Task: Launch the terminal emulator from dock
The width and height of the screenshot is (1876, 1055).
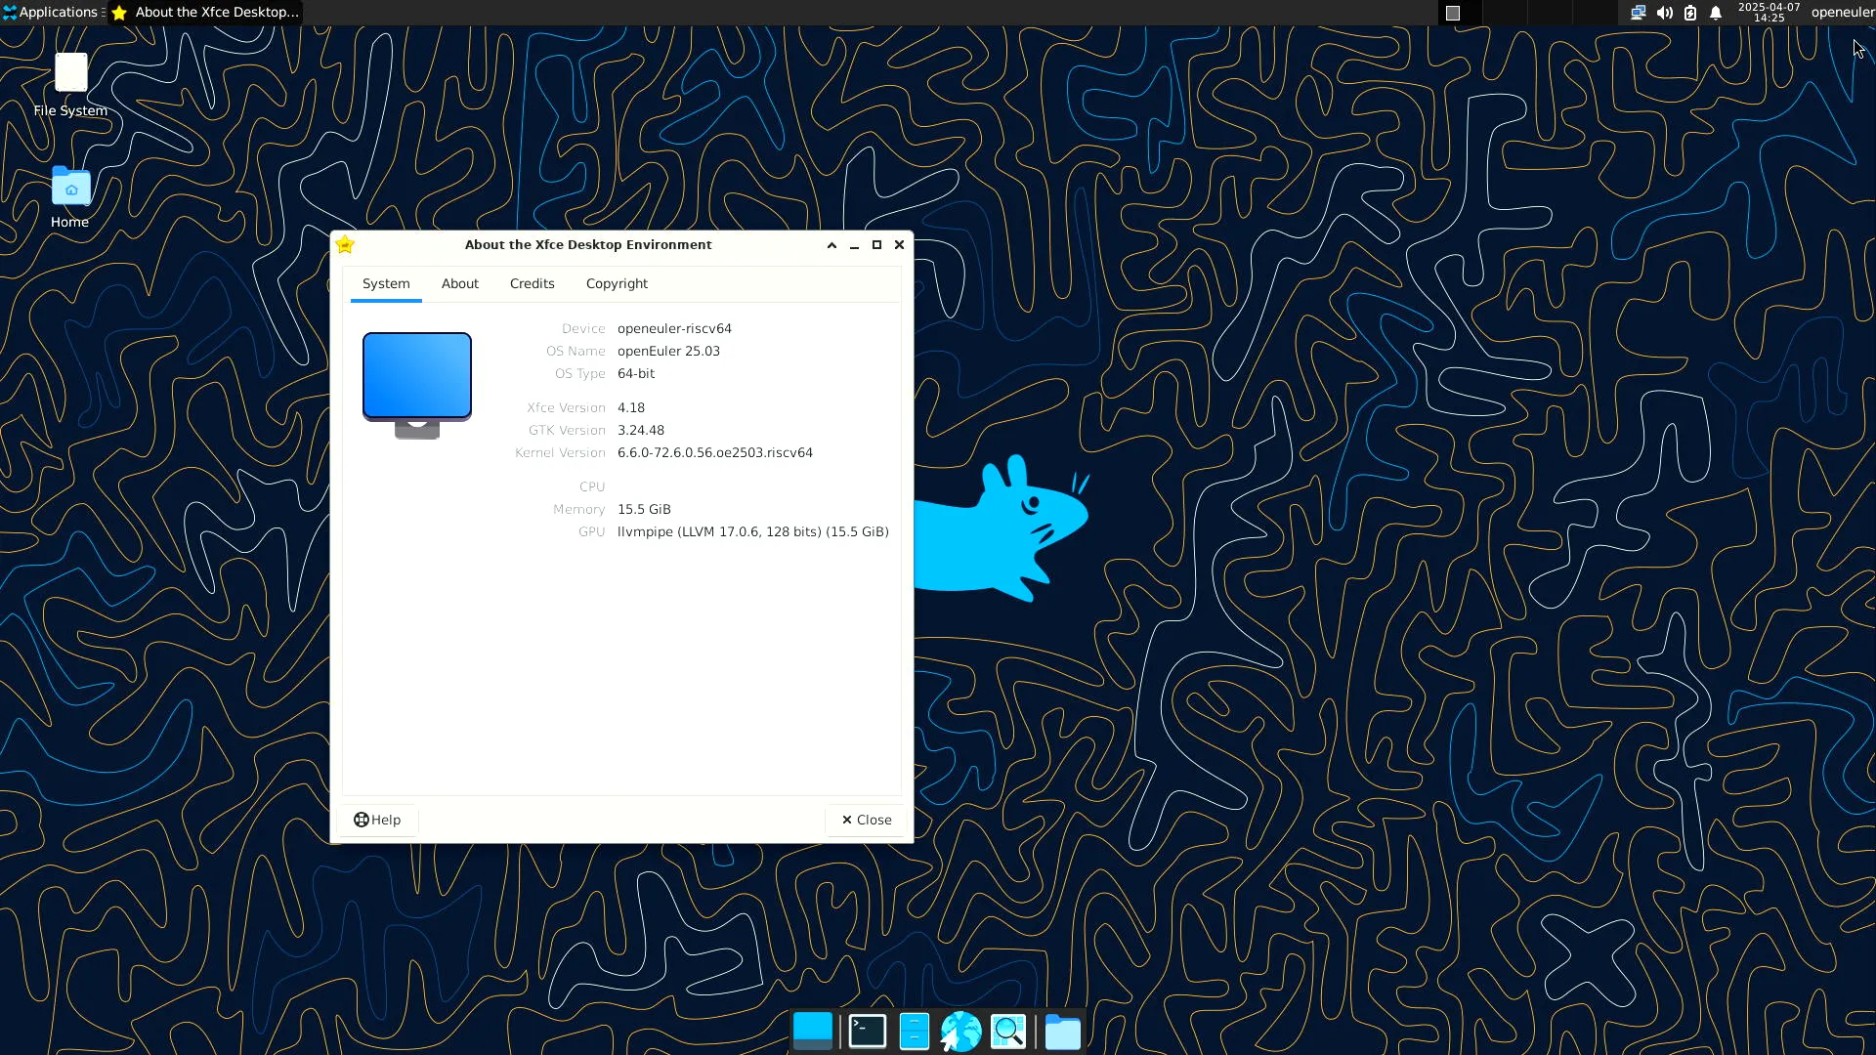Action: 867,1032
